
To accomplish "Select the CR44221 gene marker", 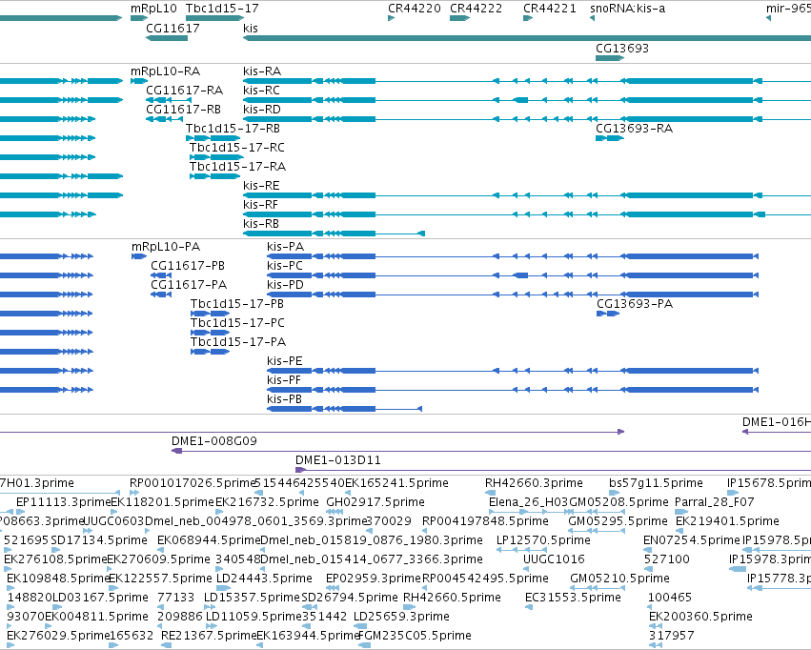I will [x=528, y=19].
